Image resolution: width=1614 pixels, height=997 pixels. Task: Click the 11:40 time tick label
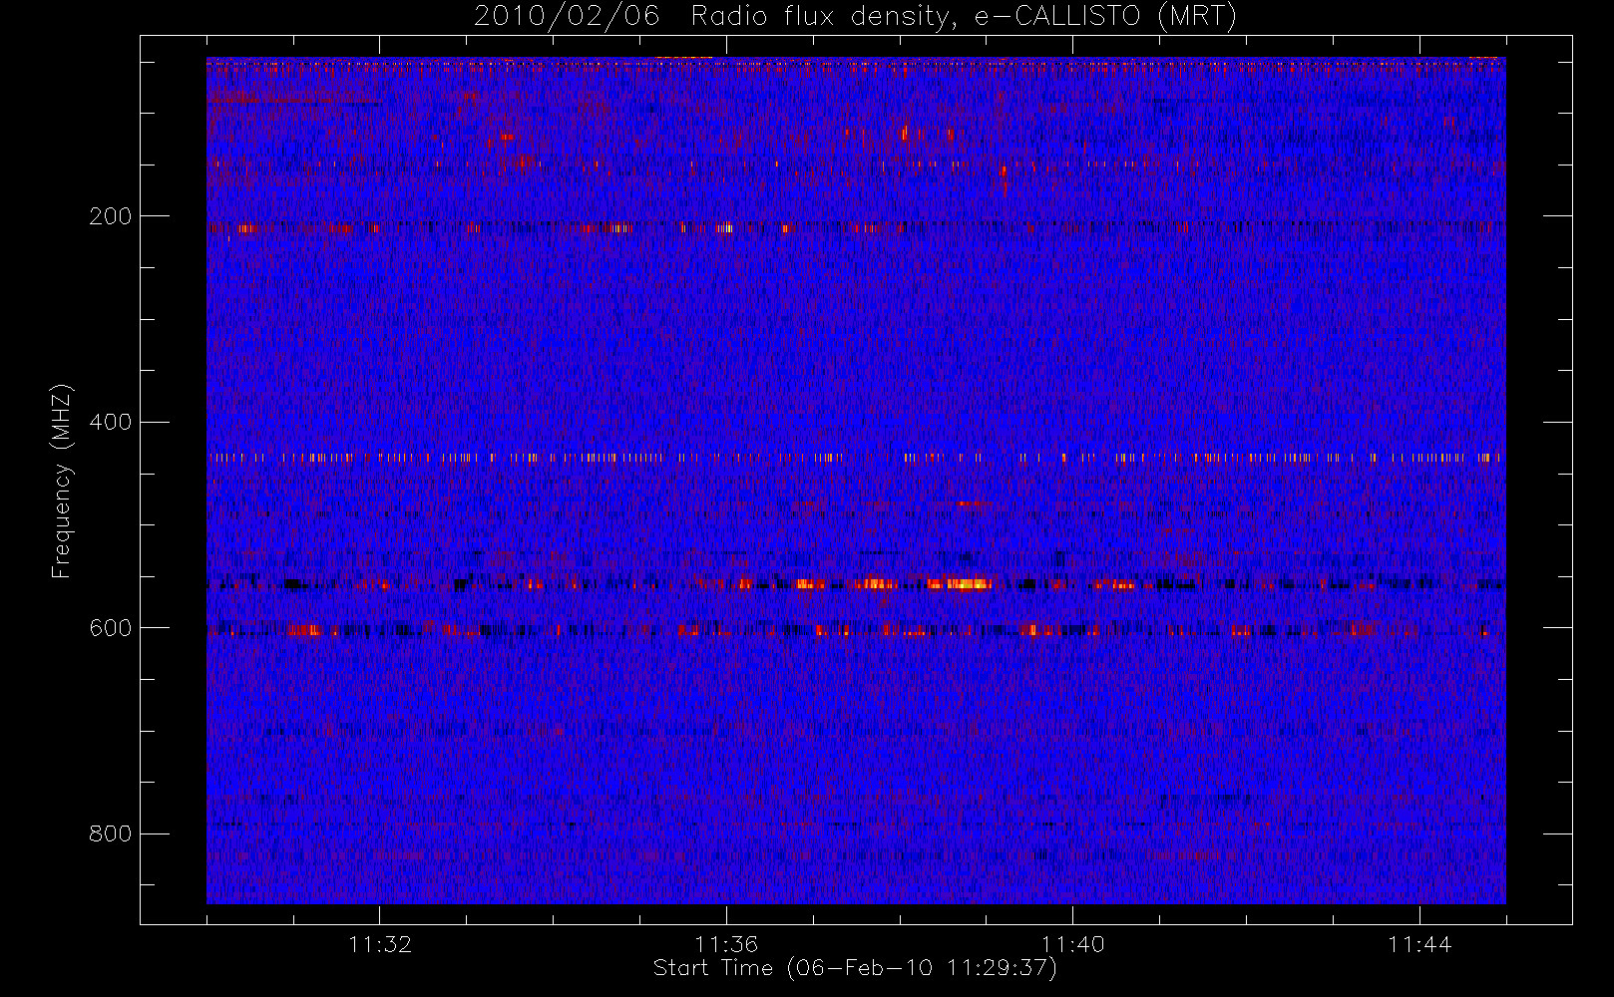(x=1072, y=944)
